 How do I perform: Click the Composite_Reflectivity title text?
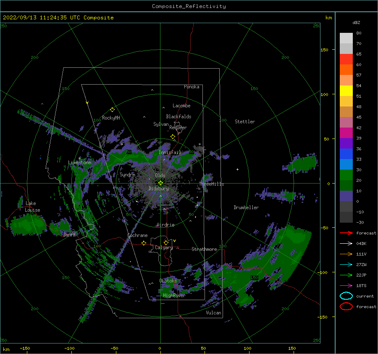[189, 6]
